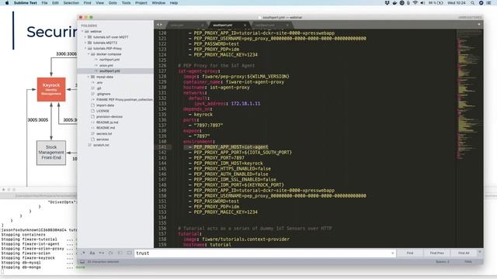
Task: Open the Tools menu
Action: click(x=126, y=3)
